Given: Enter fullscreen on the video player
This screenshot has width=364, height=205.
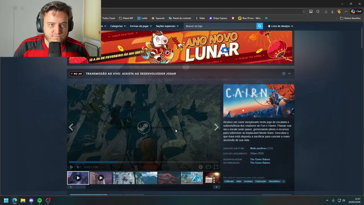Looking at the screenshot, I should (216, 167).
